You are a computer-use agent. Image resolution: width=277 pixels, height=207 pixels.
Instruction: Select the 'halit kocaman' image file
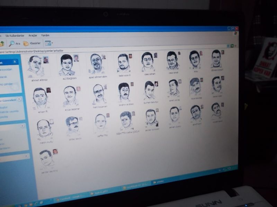99,95
